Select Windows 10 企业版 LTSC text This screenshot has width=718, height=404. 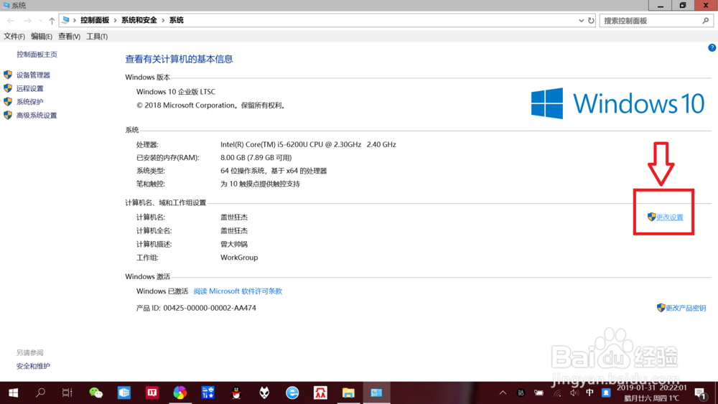pos(176,92)
